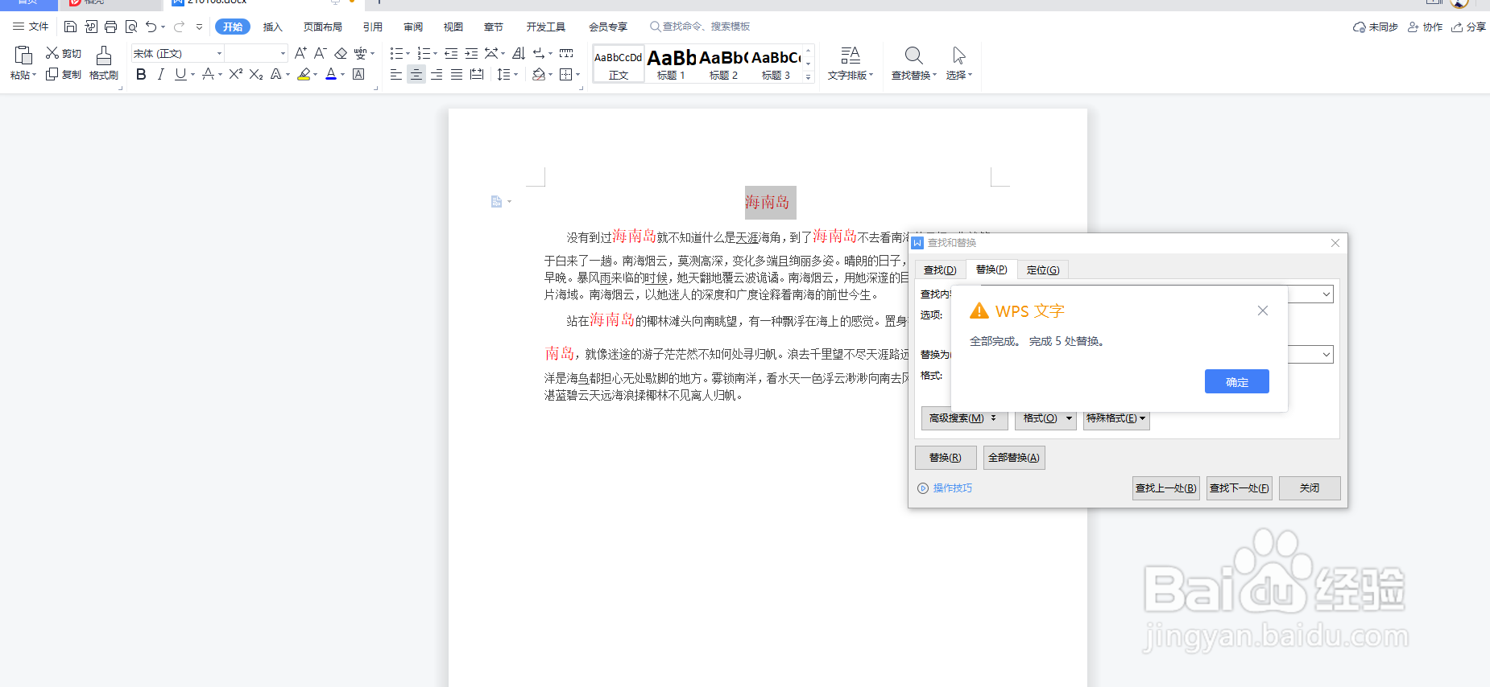
Task: Toggle Underline formatting
Action: point(180,74)
